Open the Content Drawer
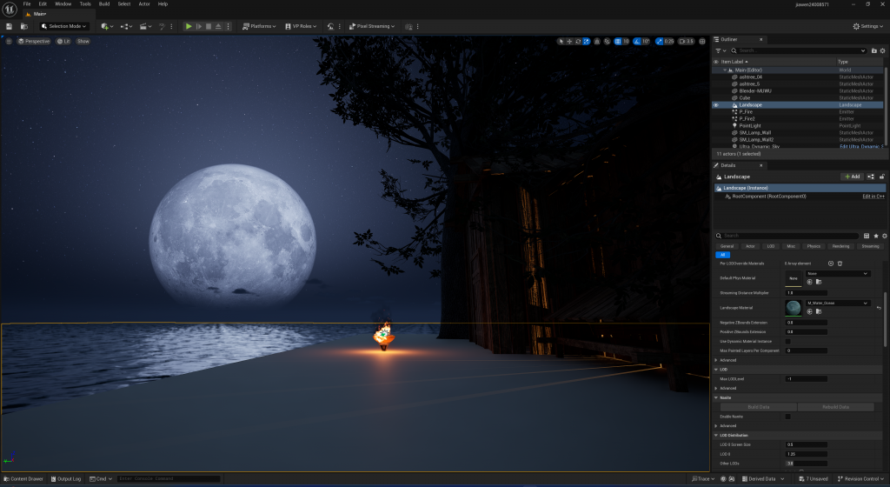The width and height of the screenshot is (890, 487). (23, 478)
